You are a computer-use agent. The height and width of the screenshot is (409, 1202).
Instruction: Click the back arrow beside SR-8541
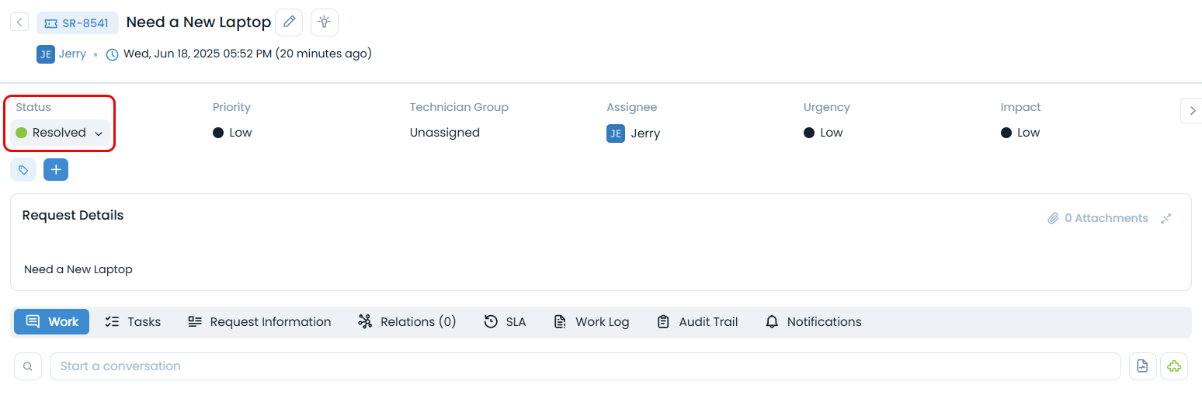click(19, 23)
